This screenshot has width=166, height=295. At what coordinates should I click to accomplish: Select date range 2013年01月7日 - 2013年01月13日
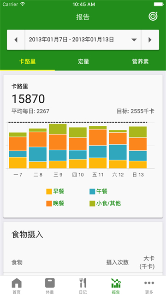coord(71,40)
